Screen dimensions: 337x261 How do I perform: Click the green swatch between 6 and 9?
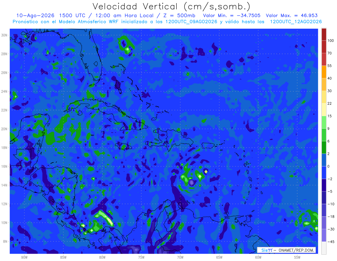324,135
